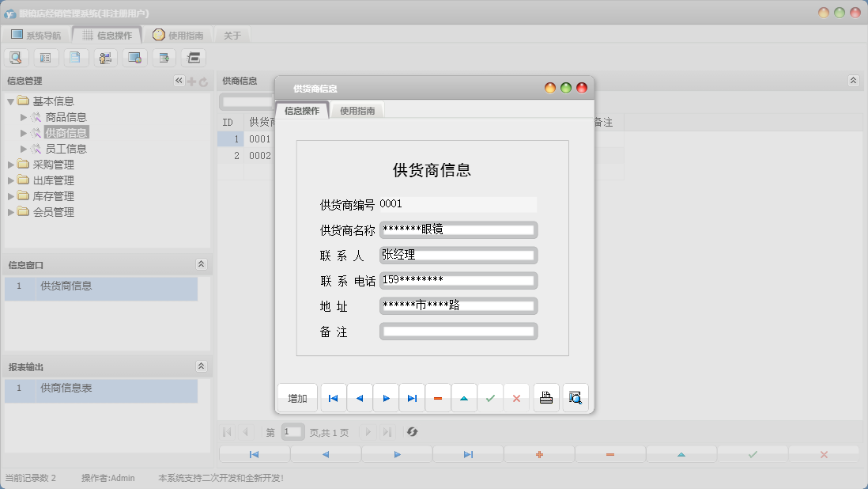Click the teal up-triangle edit icon in dialog
868x489 pixels.
pyautogui.click(x=464, y=398)
